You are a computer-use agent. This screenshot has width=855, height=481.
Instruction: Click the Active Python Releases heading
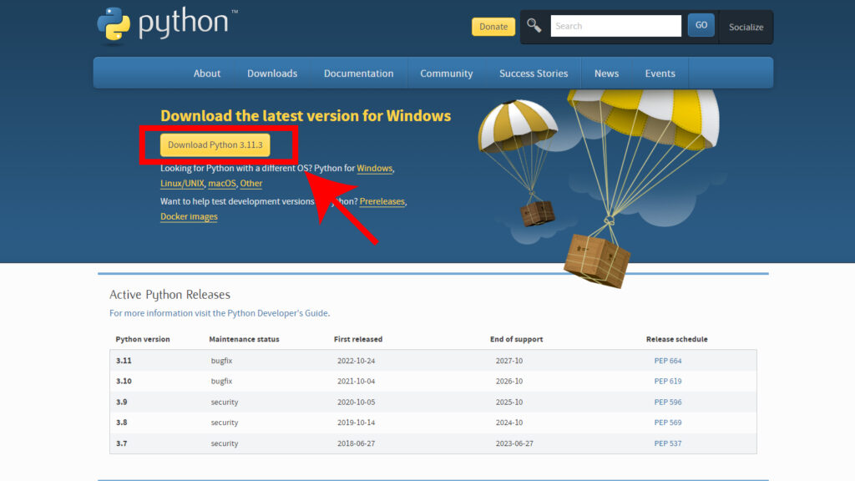169,295
